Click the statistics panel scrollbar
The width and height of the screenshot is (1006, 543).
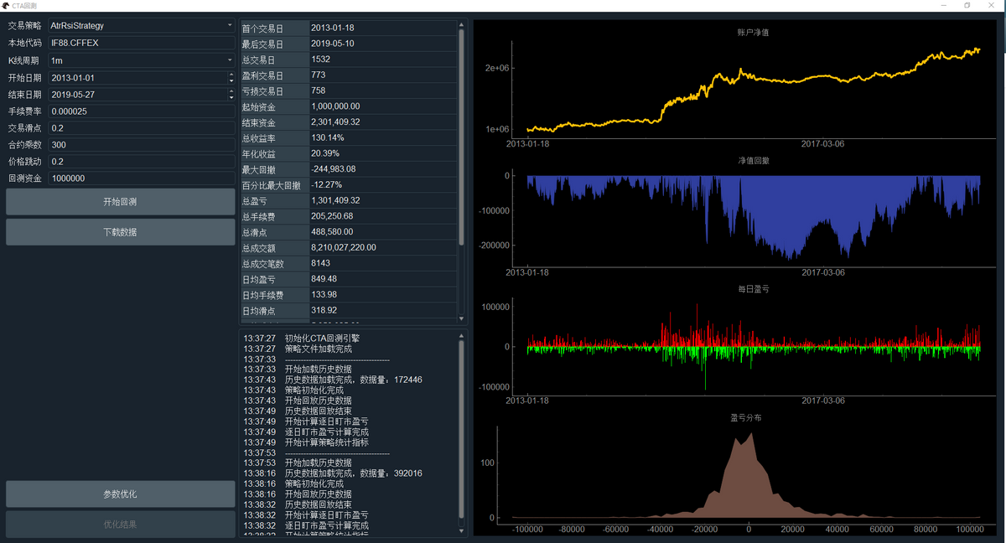click(x=461, y=168)
